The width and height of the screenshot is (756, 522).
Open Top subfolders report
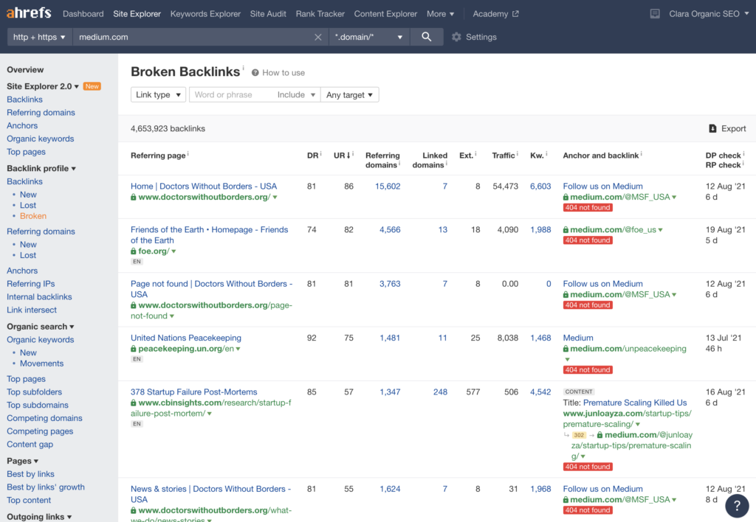tap(34, 392)
